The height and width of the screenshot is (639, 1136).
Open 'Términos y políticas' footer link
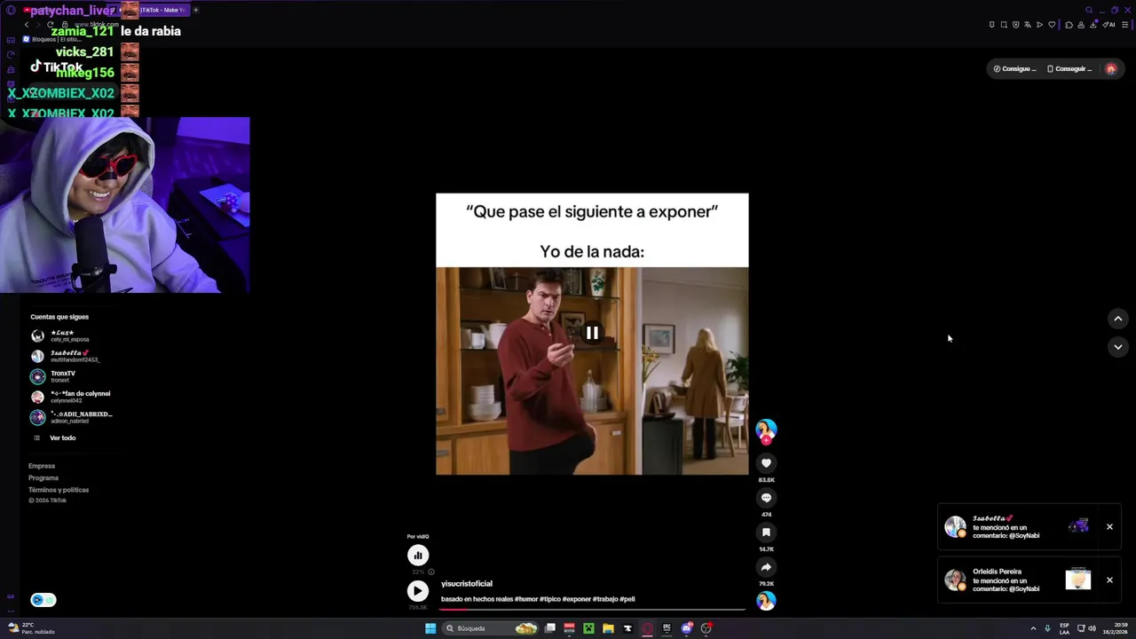59,490
